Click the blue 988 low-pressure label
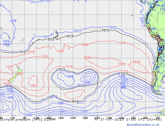 123,88
